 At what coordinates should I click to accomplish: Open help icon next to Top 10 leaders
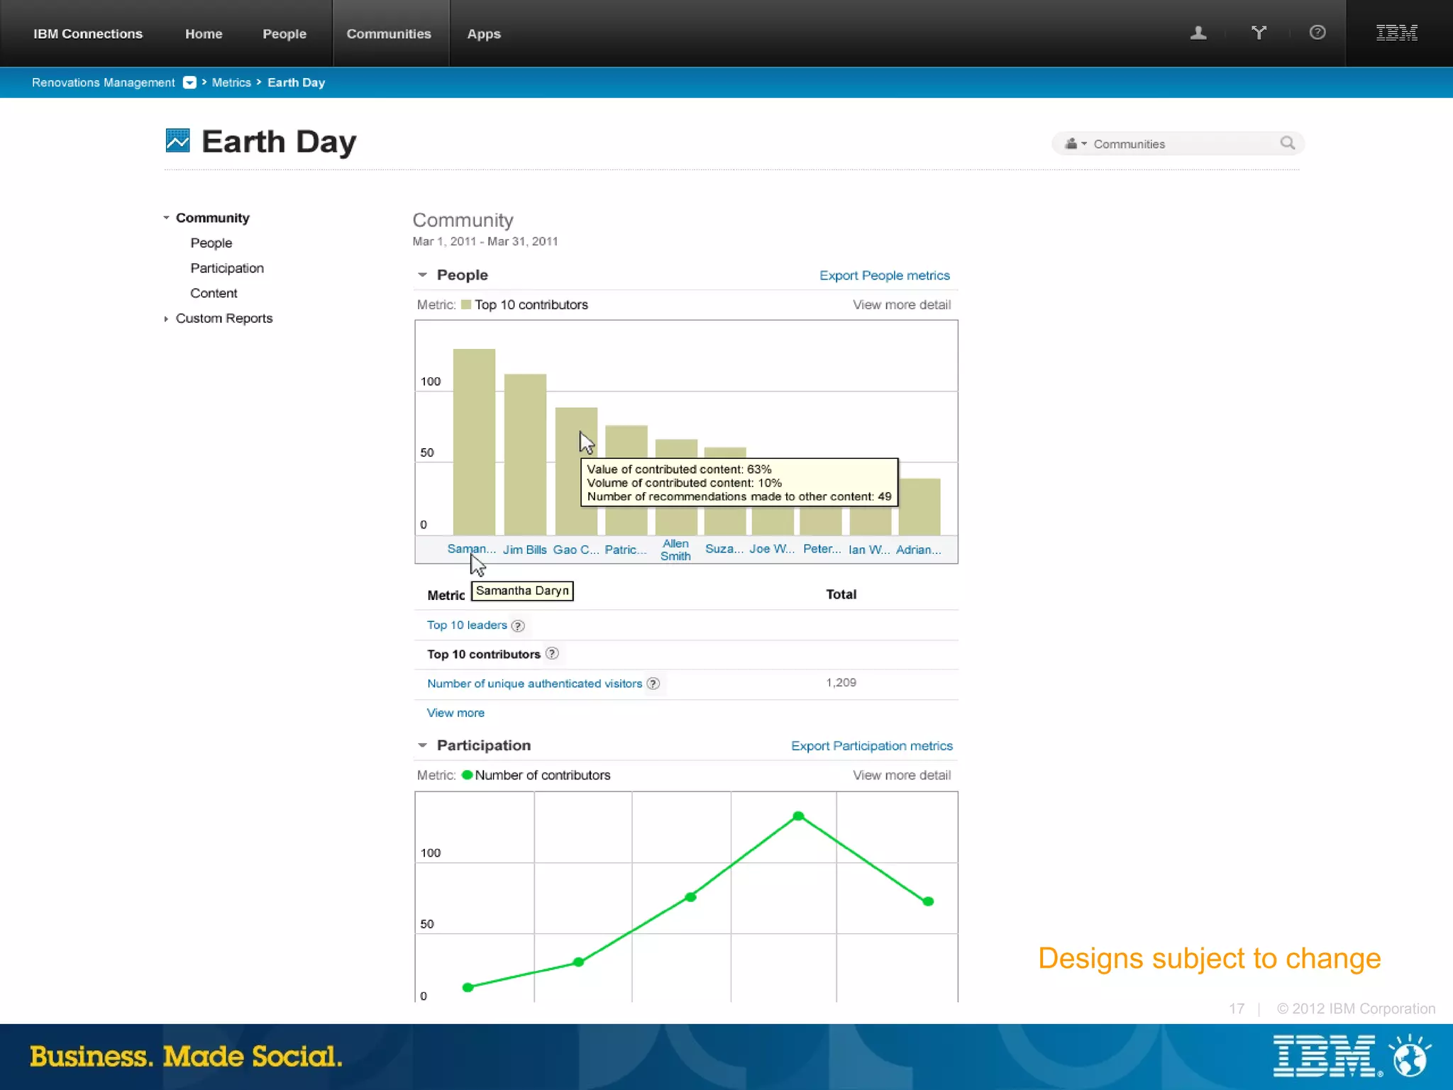pyautogui.click(x=518, y=625)
